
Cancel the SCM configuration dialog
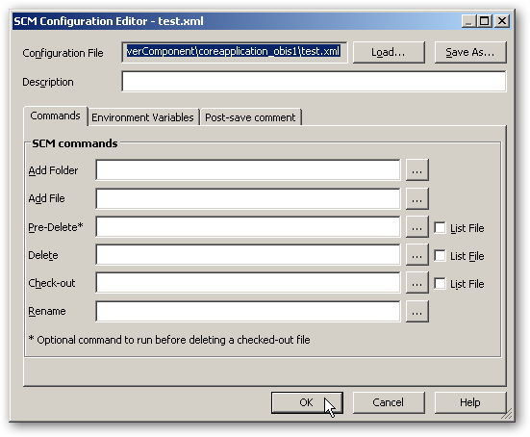(x=389, y=402)
